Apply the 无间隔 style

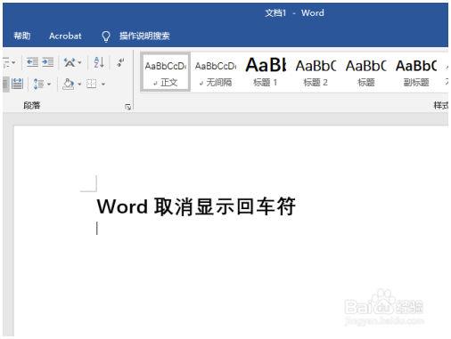(x=216, y=72)
